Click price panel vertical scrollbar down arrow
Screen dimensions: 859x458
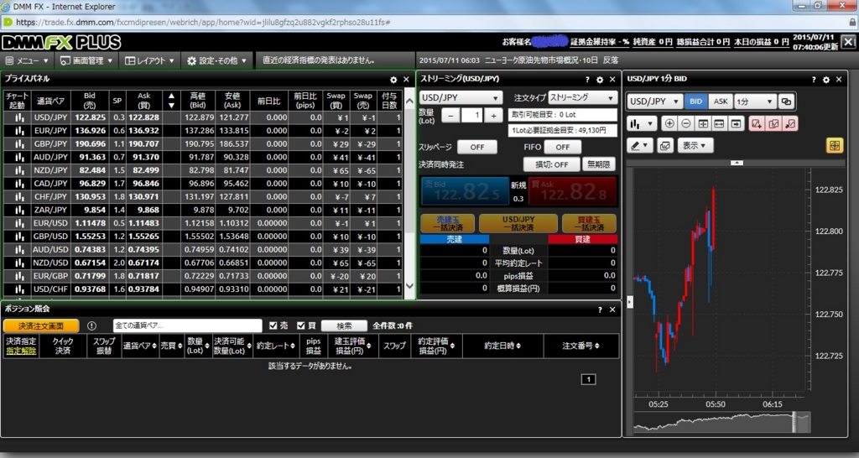[x=409, y=286]
